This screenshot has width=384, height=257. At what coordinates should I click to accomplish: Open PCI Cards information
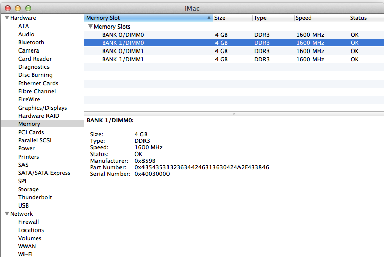31,132
